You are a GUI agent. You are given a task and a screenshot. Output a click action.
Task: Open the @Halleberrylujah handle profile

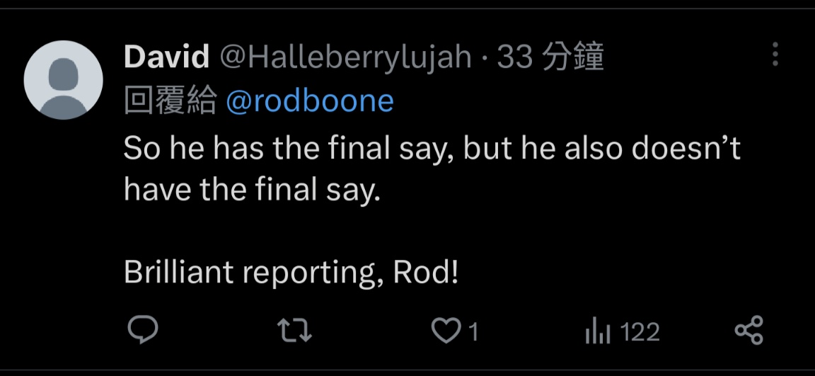[x=346, y=57]
